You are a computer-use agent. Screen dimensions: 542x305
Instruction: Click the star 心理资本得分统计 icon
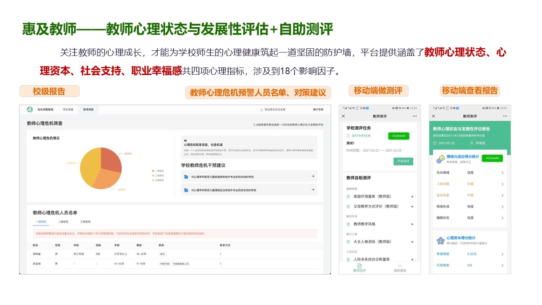(440, 240)
